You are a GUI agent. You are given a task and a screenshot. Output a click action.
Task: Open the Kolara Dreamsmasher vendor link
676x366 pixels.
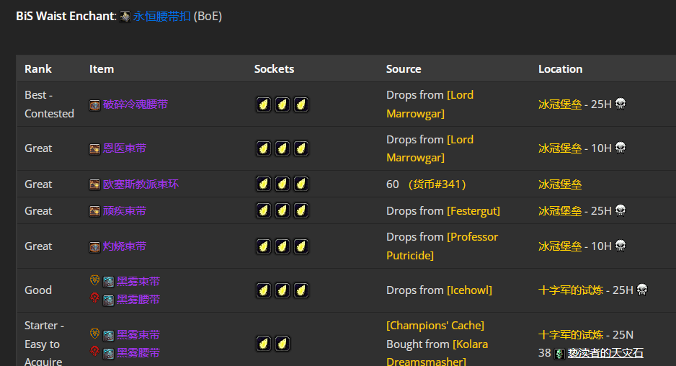tap(469, 344)
